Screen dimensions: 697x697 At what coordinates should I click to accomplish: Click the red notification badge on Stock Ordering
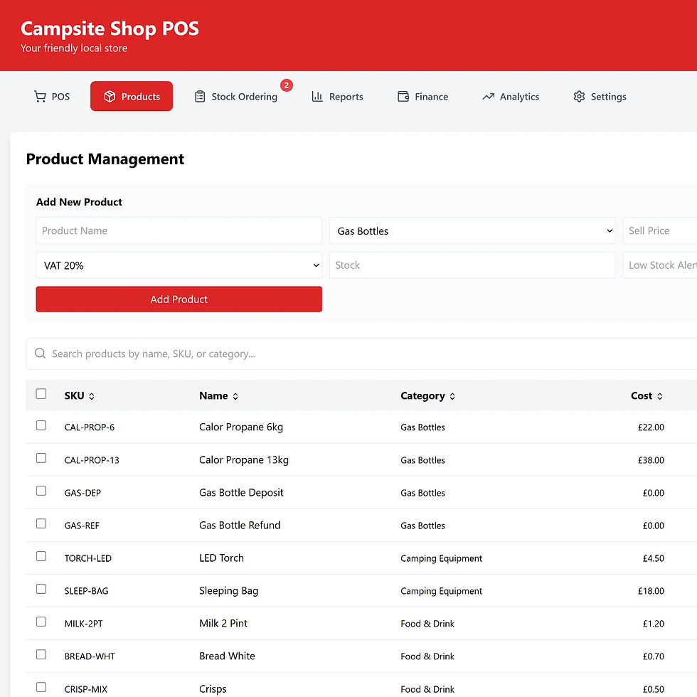(x=287, y=85)
